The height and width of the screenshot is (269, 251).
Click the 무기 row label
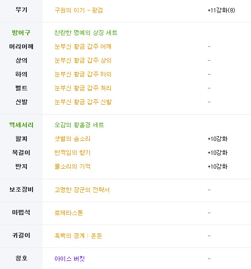tap(22, 10)
